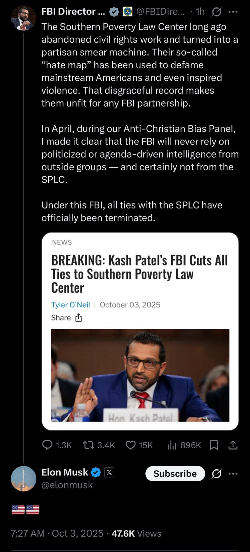Bookmark the FBI Director post

[x=214, y=445]
